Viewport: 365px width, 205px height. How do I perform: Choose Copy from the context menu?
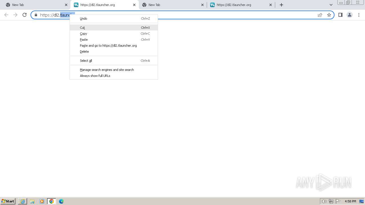(114, 34)
